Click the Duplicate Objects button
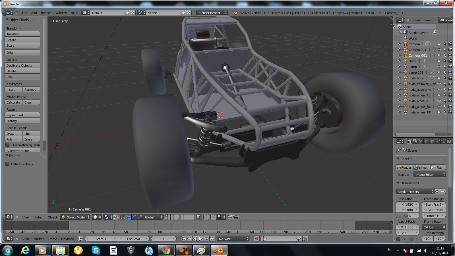455x256 pixels. tap(22, 65)
